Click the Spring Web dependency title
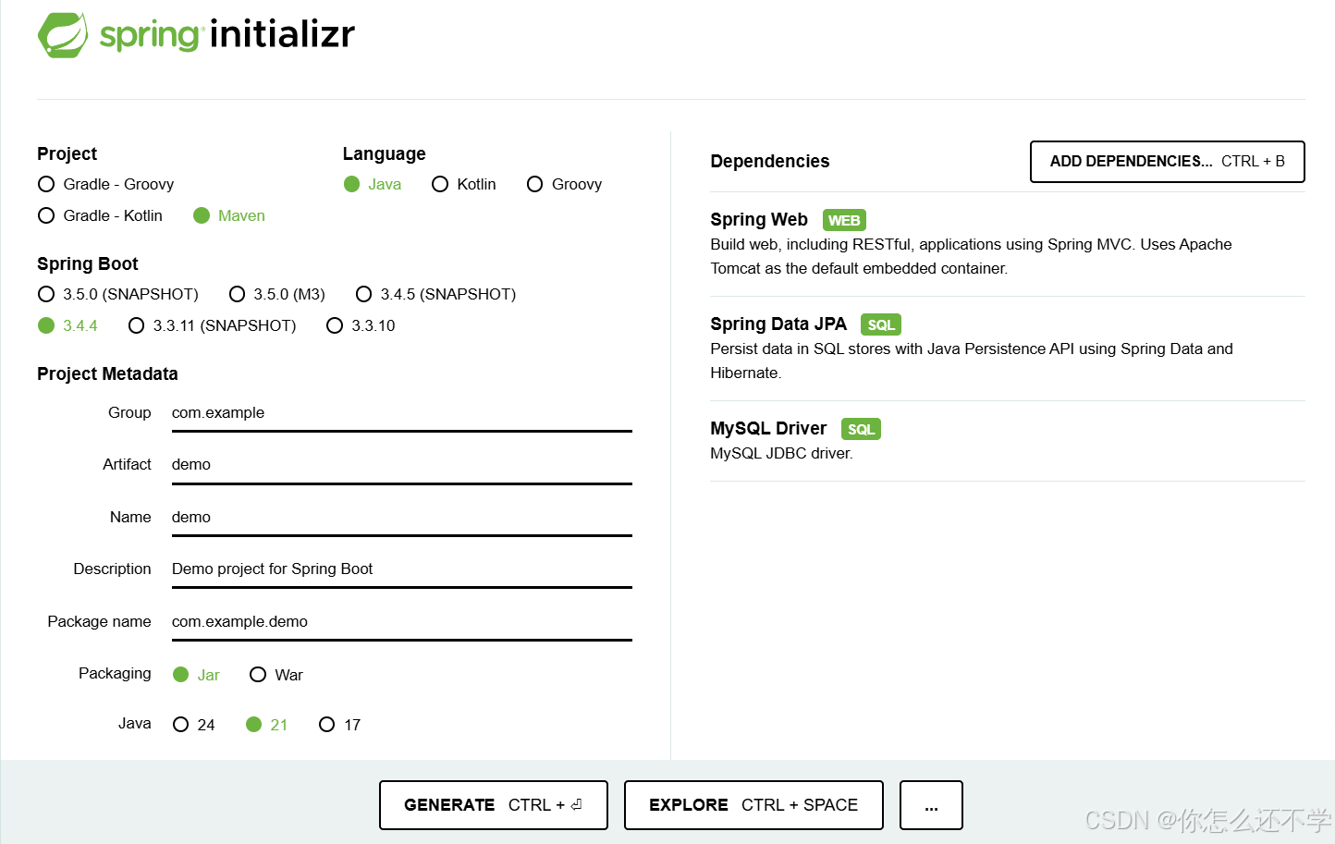Image resolution: width=1335 pixels, height=844 pixels. pos(759,220)
